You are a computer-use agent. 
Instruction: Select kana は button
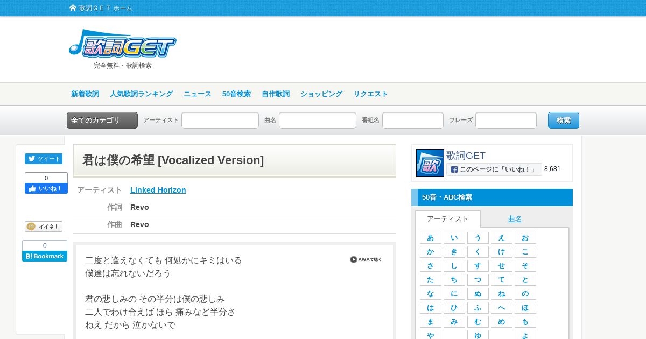tap(431, 308)
